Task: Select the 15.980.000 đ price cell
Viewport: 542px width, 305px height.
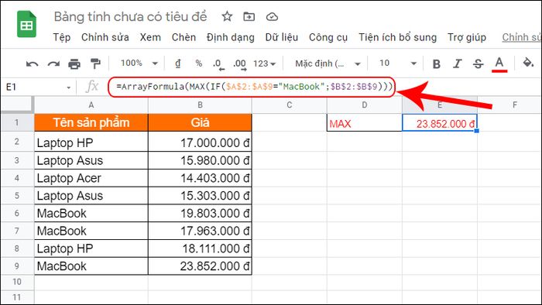Action: tap(200, 160)
